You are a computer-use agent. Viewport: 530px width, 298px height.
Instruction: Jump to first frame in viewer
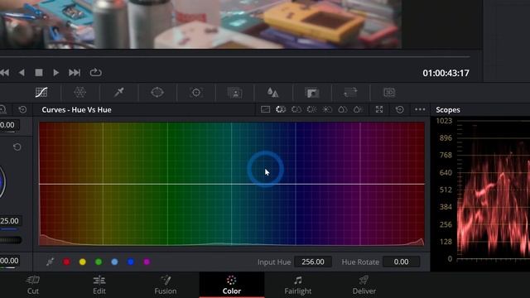tap(4, 72)
